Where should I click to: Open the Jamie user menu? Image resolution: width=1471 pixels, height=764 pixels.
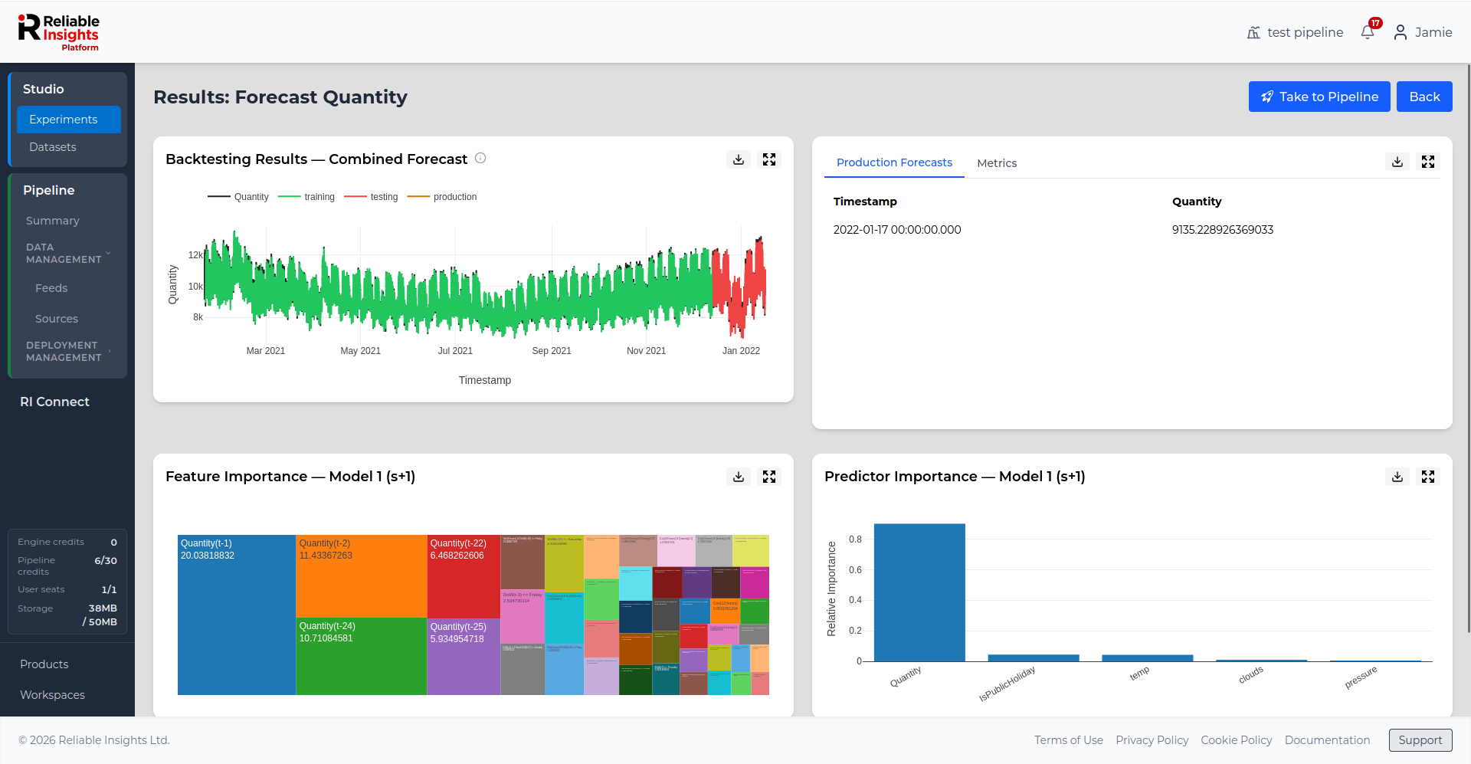(x=1423, y=32)
